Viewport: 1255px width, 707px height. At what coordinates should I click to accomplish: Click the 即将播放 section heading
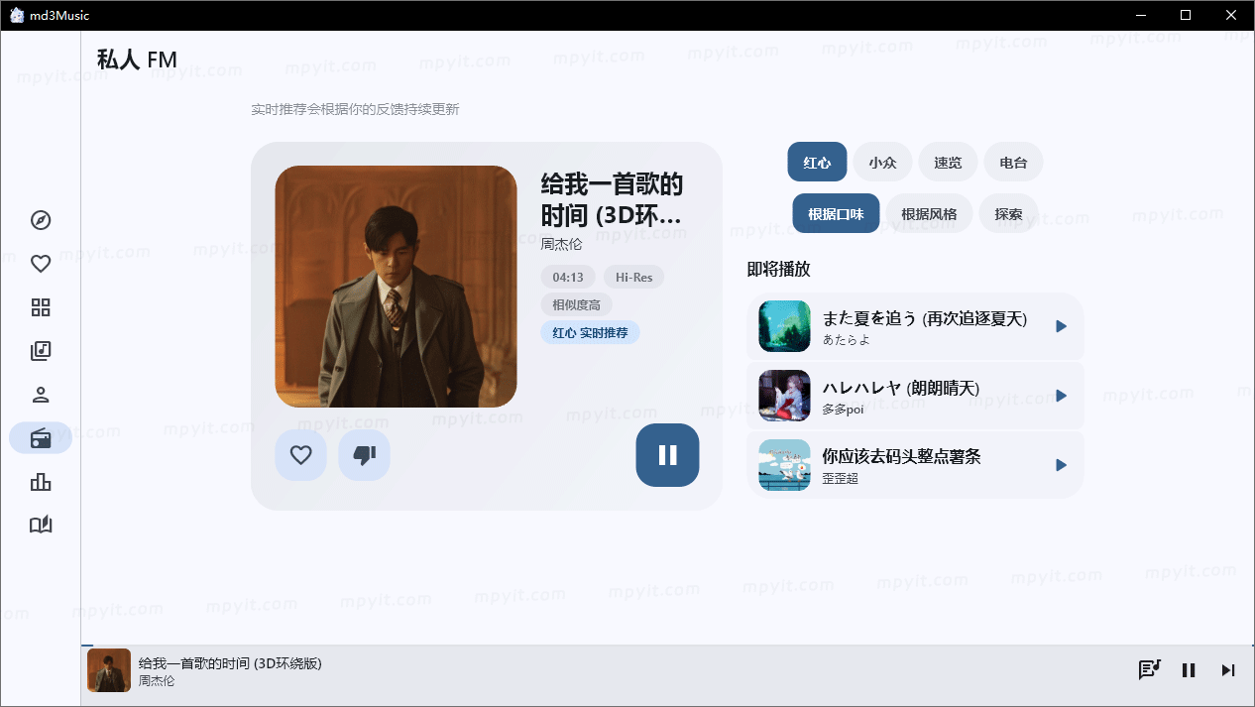[778, 270]
